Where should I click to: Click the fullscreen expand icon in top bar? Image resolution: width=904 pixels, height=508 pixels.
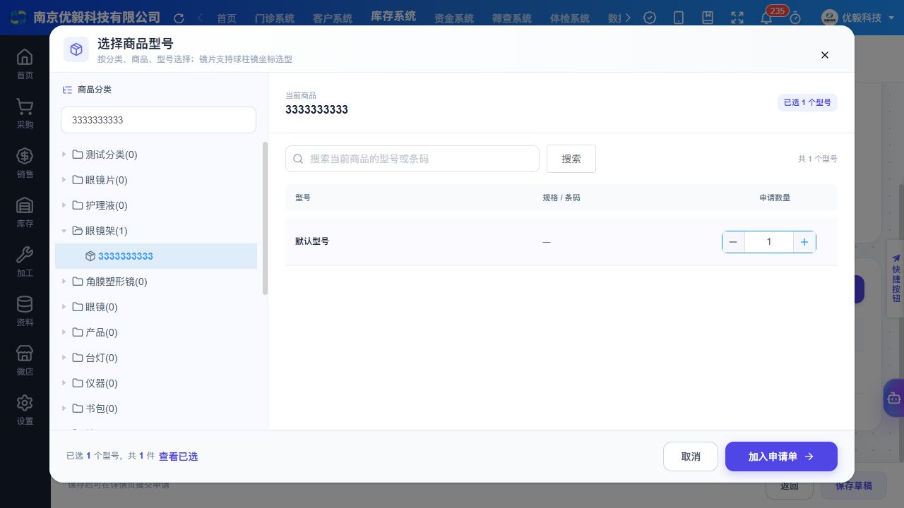coord(737,18)
